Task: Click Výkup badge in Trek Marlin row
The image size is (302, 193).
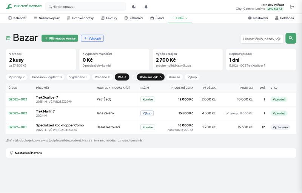Action: click(147, 113)
